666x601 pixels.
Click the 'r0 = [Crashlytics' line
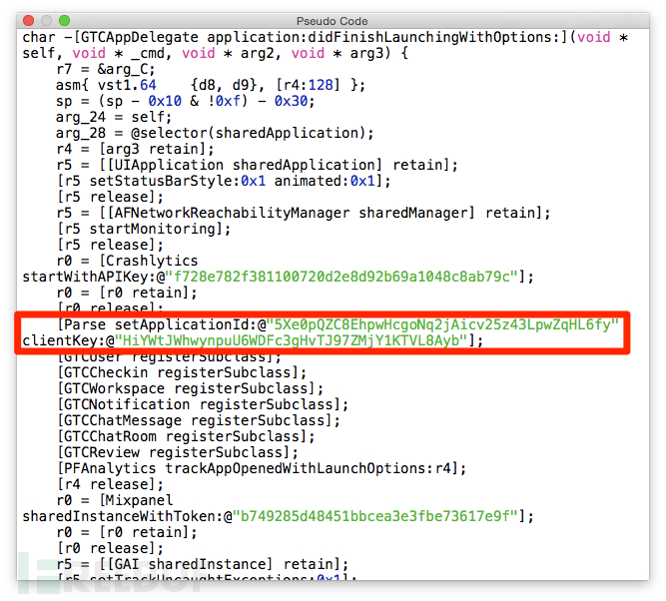click(127, 261)
